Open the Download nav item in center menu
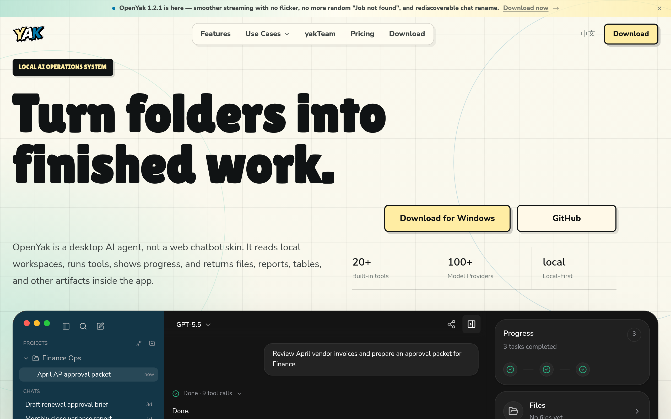The image size is (671, 419). coord(407,34)
